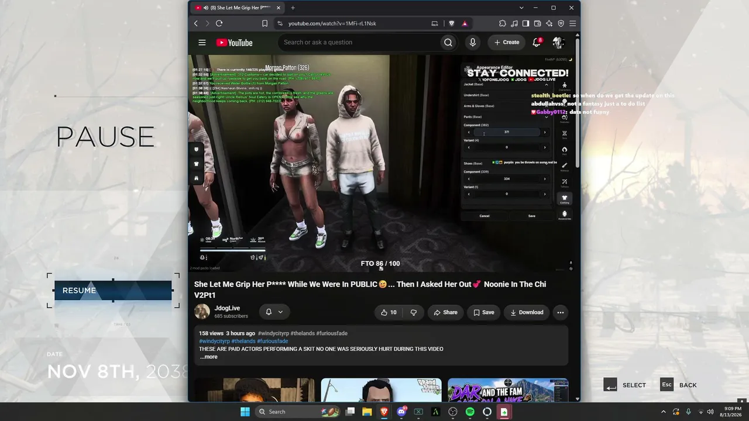Expand the video description with ...more
The width and height of the screenshot is (749, 421).
point(208,357)
